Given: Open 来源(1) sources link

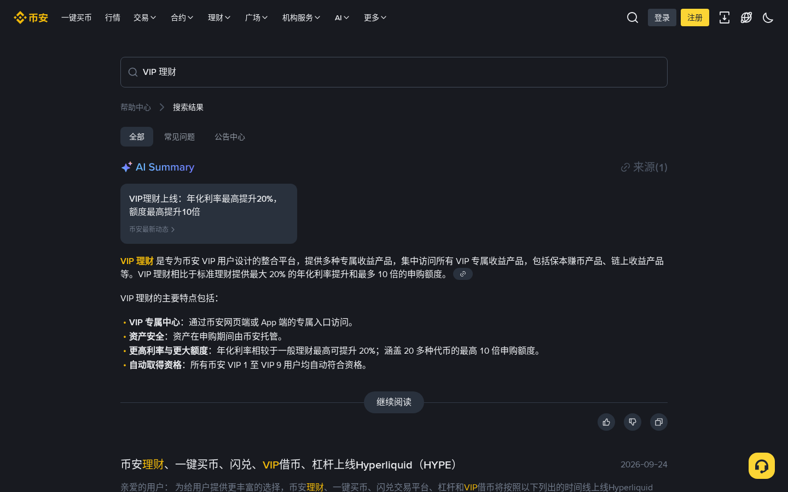Looking at the screenshot, I should coord(644,167).
